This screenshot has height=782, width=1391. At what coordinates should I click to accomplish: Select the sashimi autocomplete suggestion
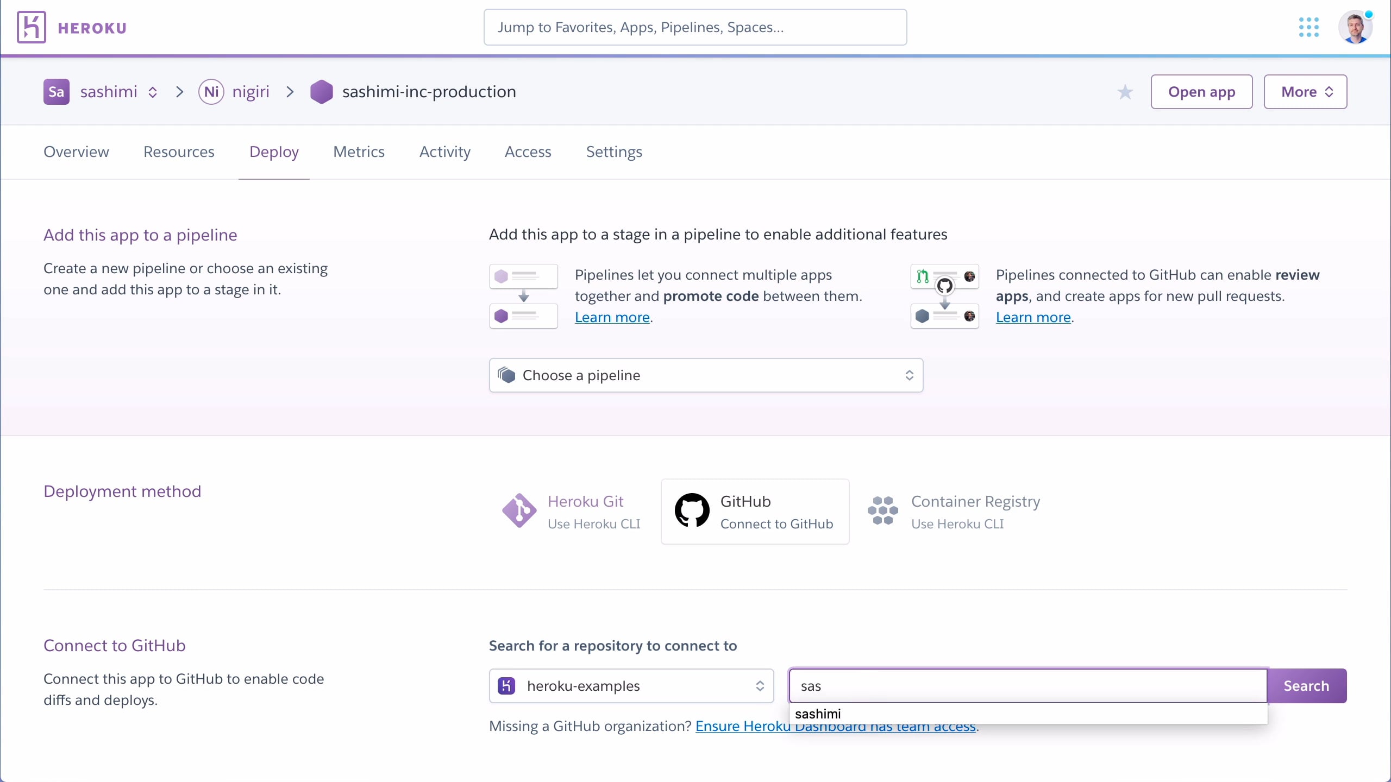pos(1028,714)
